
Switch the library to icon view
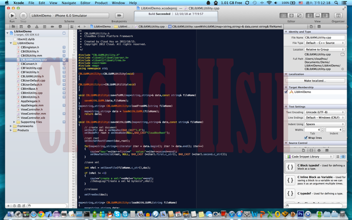pos(338,157)
